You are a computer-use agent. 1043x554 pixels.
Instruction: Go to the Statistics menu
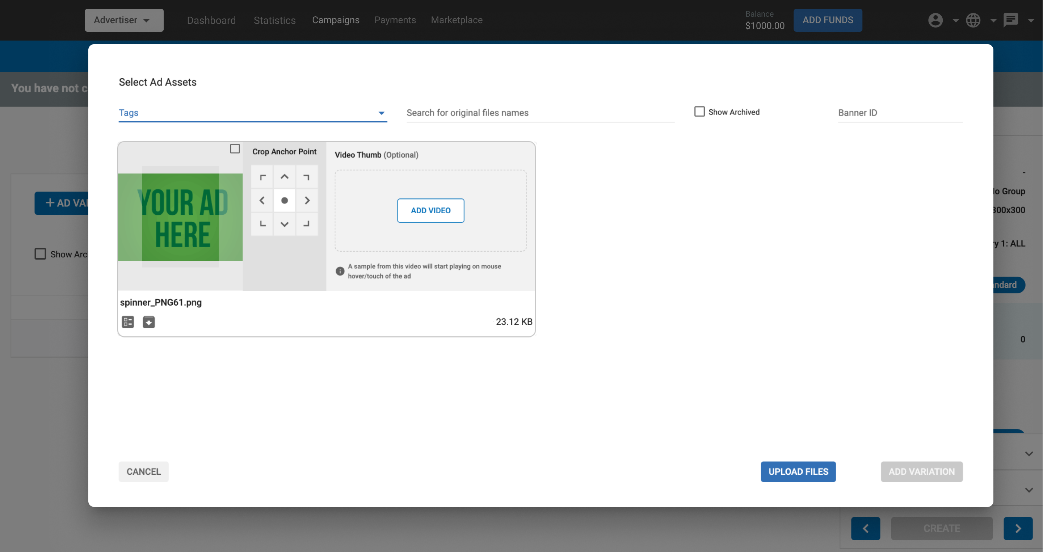coord(274,20)
